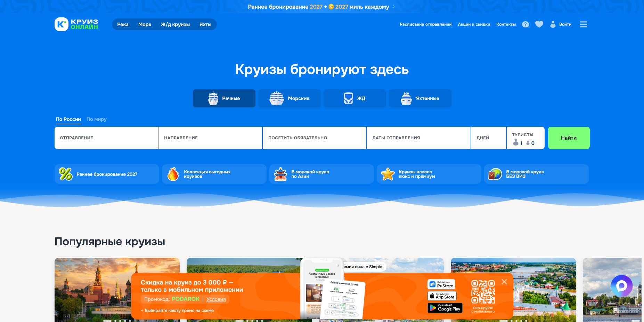Click the Google Play download badge
644x322 pixels.
coord(445,308)
